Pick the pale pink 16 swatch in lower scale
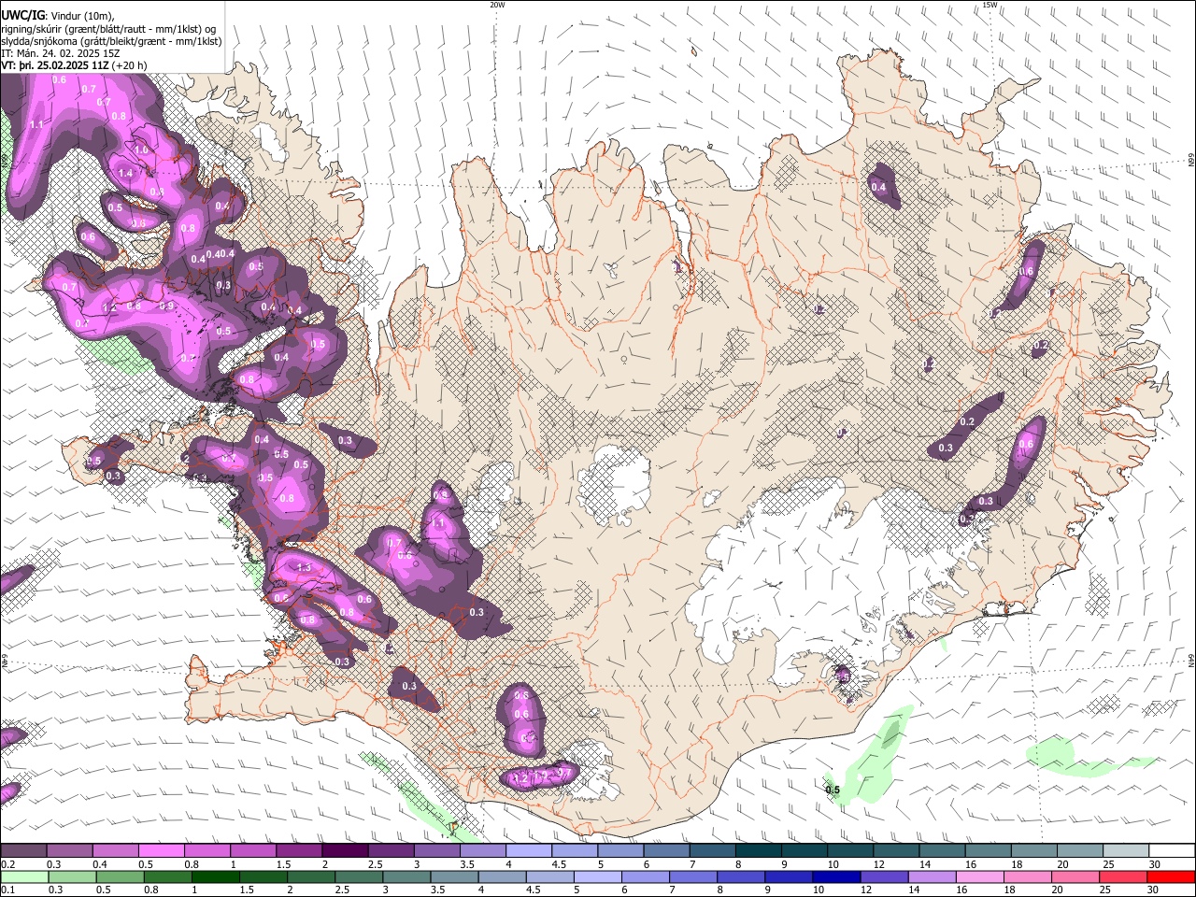The height and width of the screenshot is (897, 1196). (978, 876)
